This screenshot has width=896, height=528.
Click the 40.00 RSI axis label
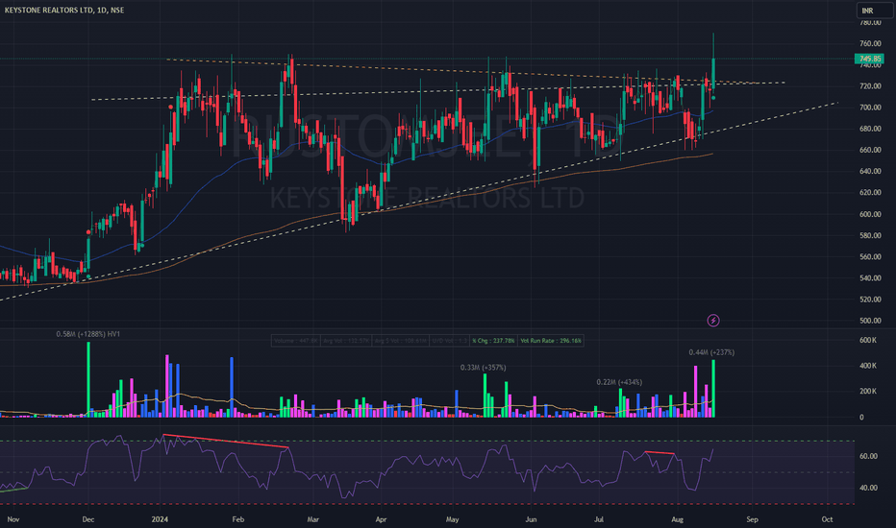[868, 488]
